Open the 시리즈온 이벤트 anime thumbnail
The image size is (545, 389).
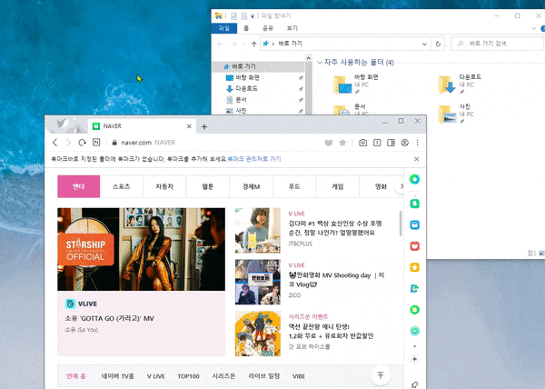pos(258,334)
